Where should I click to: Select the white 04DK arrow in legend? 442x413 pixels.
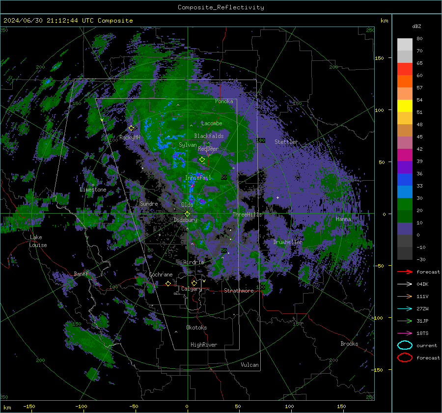point(405,284)
